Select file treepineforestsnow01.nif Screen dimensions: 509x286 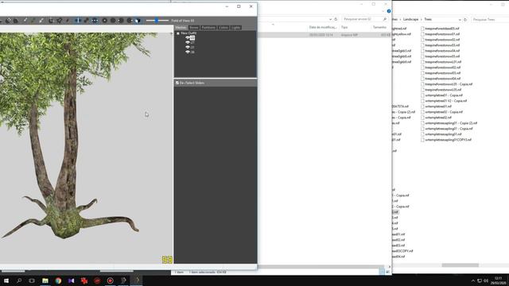(x=442, y=34)
